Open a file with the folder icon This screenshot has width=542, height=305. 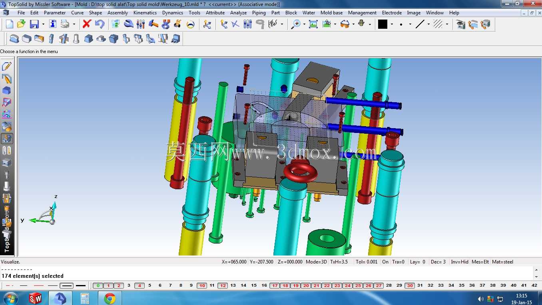[21, 24]
